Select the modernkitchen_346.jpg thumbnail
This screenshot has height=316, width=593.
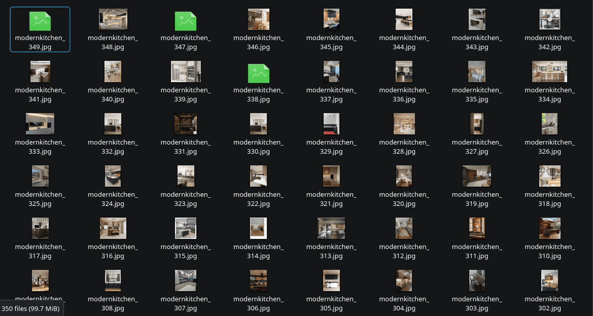tap(258, 19)
